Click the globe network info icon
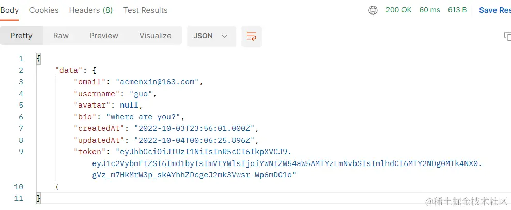The height and width of the screenshot is (210, 511). (x=373, y=10)
